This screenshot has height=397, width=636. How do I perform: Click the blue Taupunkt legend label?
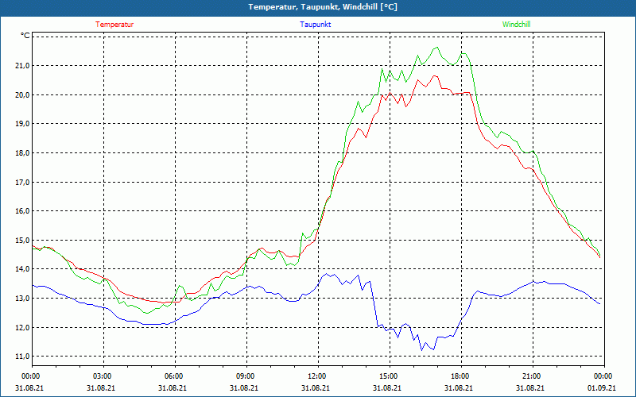tap(315, 25)
